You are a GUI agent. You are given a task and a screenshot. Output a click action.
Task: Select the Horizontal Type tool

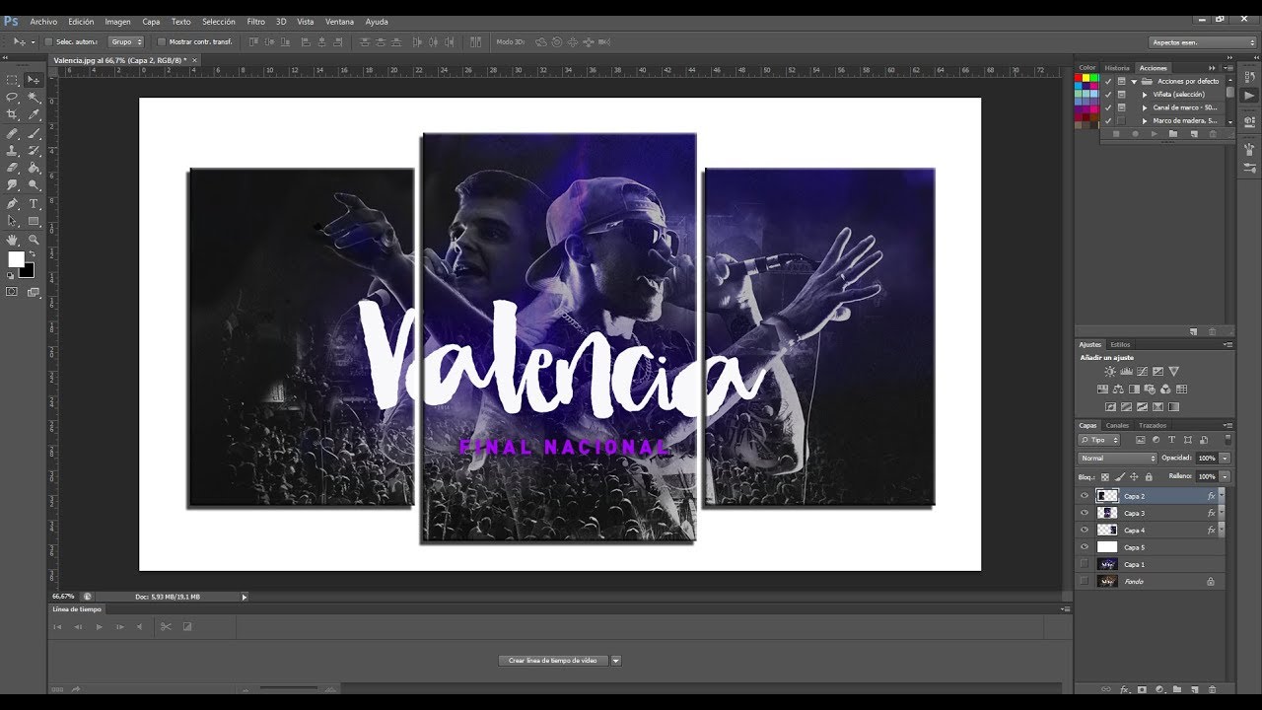click(34, 203)
